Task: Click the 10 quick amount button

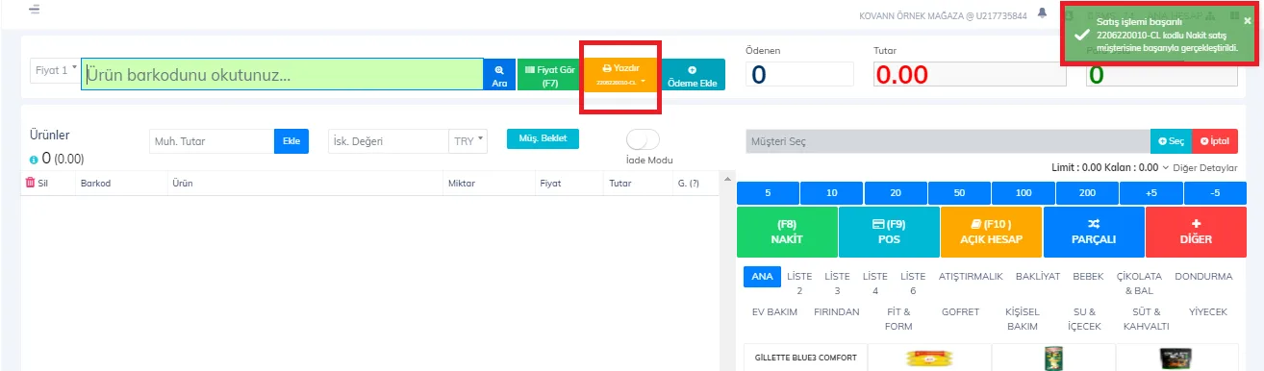Action: coord(831,193)
